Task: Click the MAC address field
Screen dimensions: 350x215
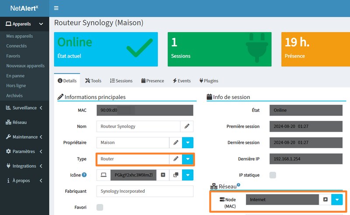Action: [145, 110]
